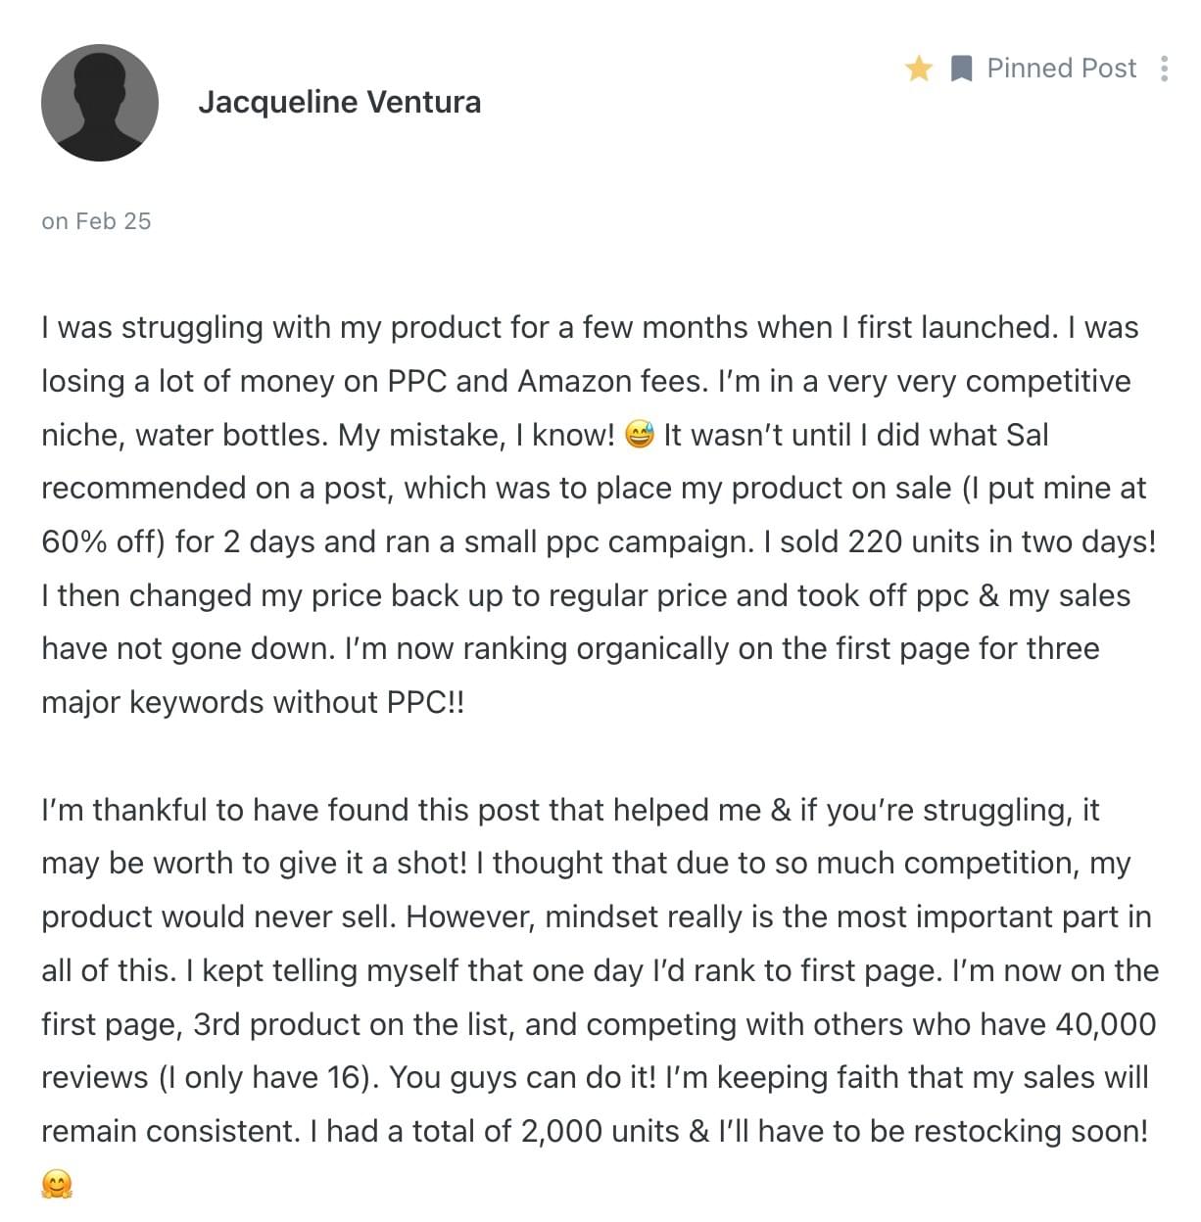The height and width of the screenshot is (1222, 1201).
Task: Click the "Pinned Post" label
Action: click(x=1061, y=69)
